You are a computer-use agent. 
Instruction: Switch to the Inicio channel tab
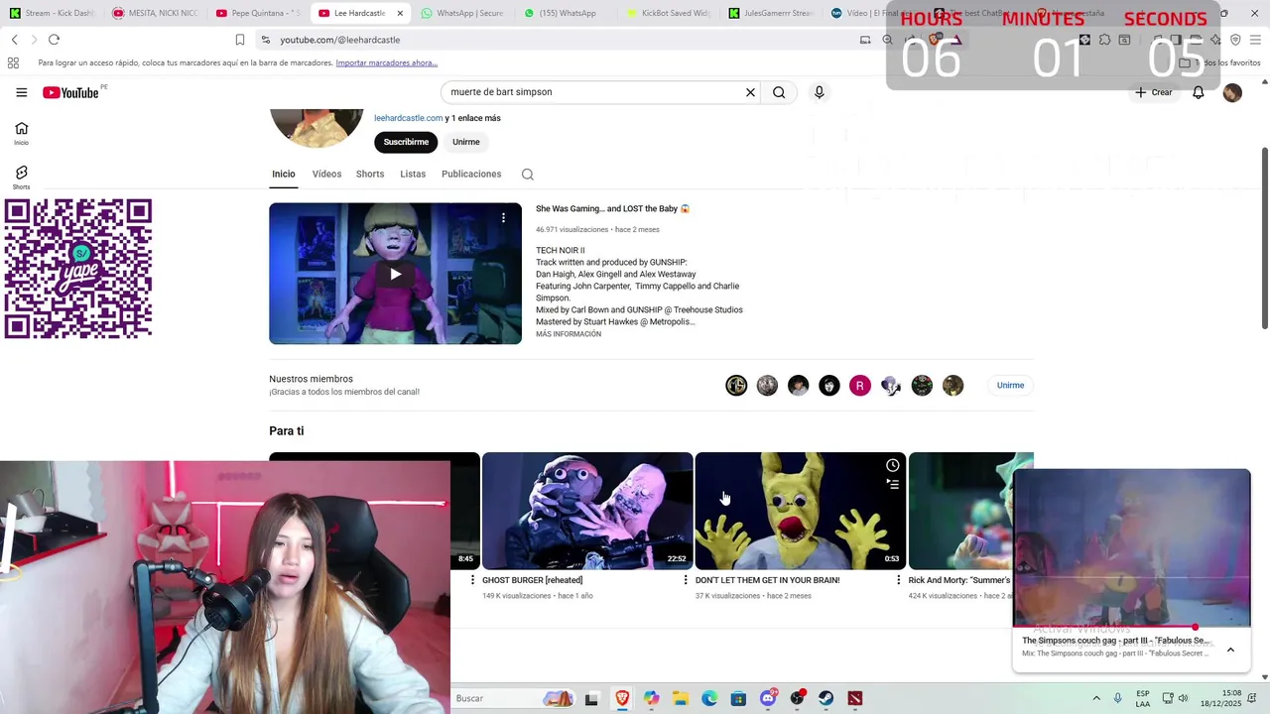click(284, 175)
